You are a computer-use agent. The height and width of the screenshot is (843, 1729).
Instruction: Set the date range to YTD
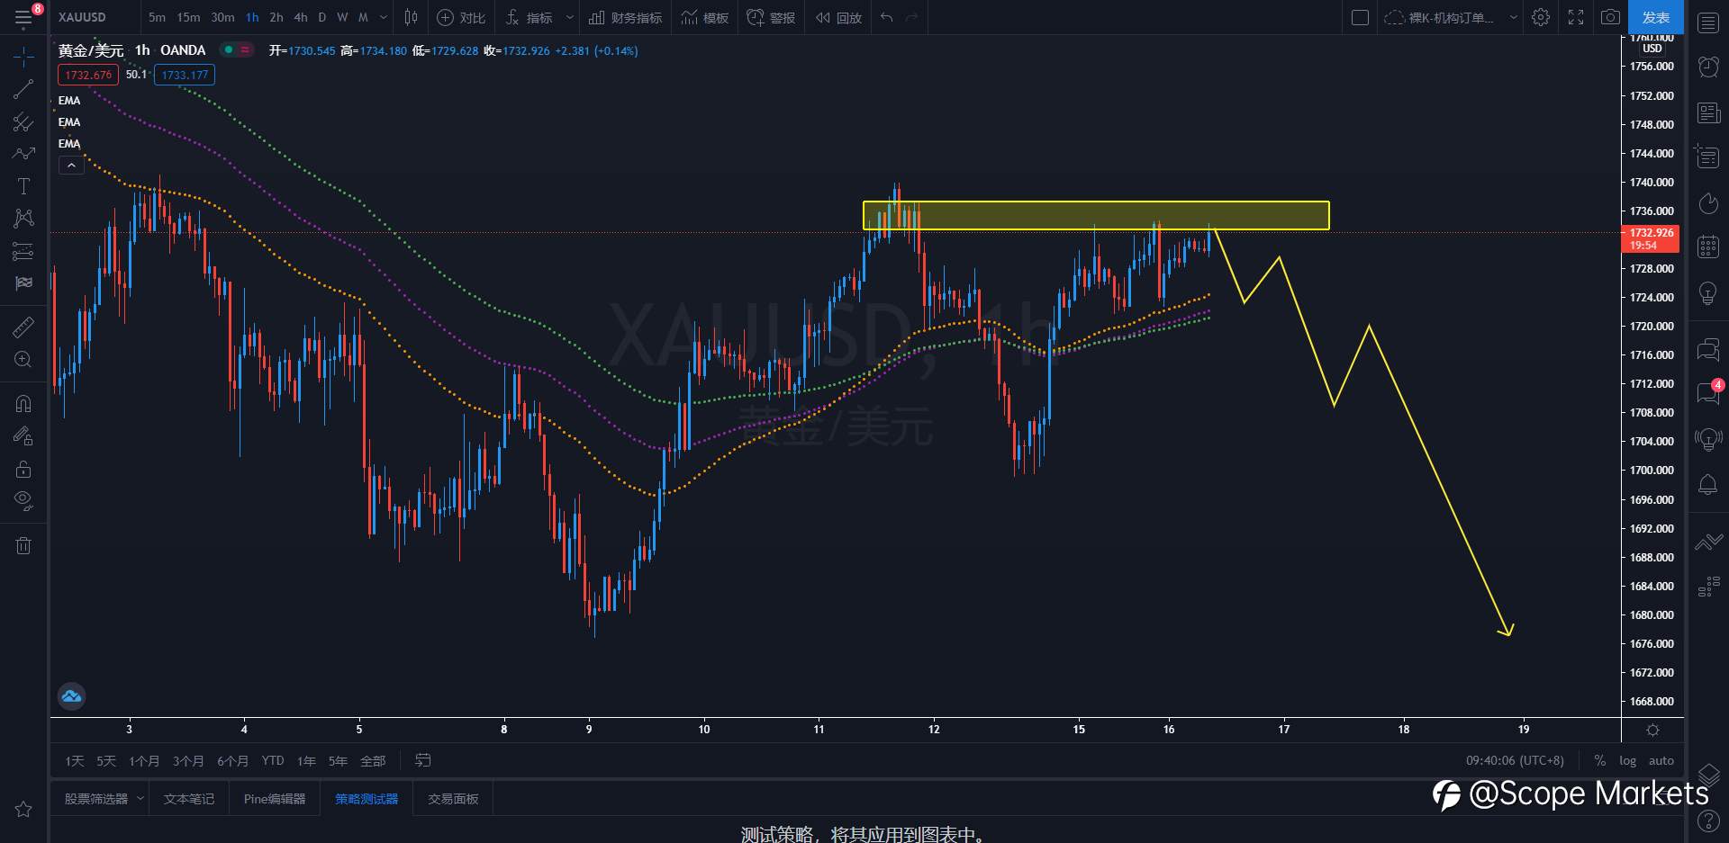pos(273,761)
